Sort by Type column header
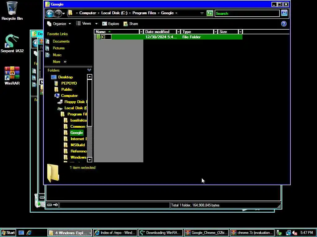The image size is (317, 237). (197, 32)
